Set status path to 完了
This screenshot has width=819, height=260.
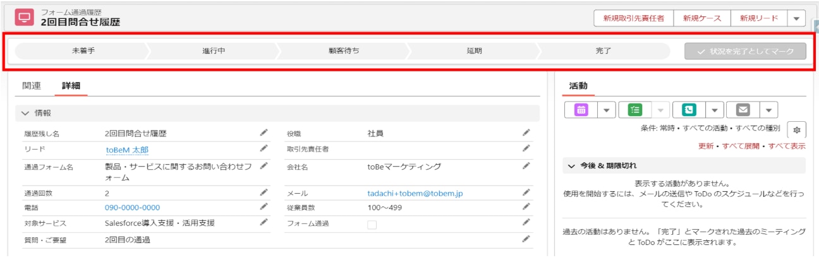[604, 51]
